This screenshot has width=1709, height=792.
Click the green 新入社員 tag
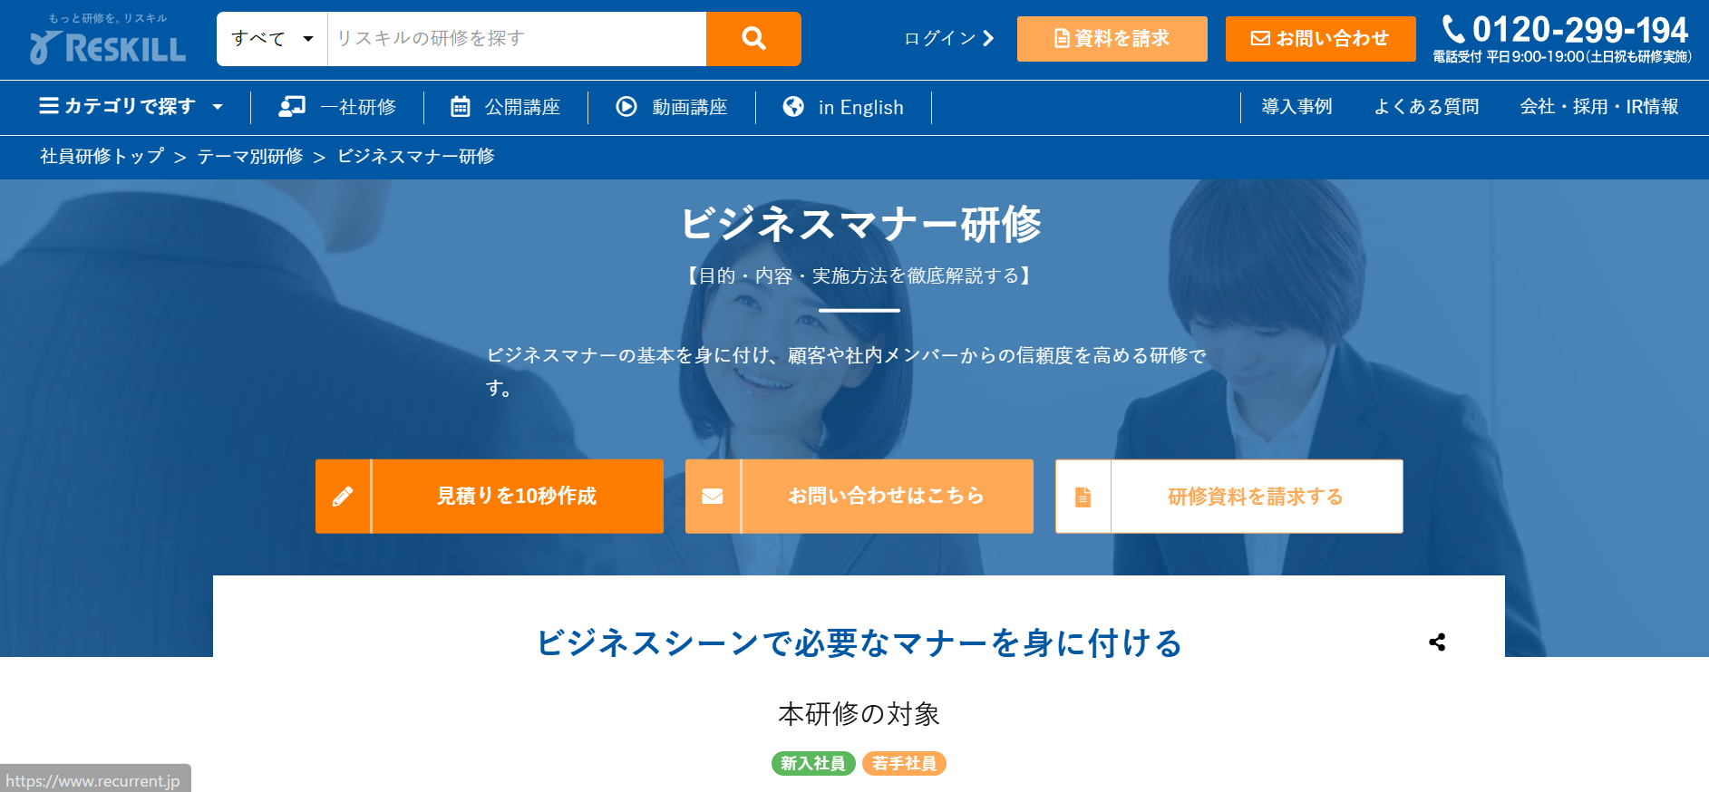point(812,764)
